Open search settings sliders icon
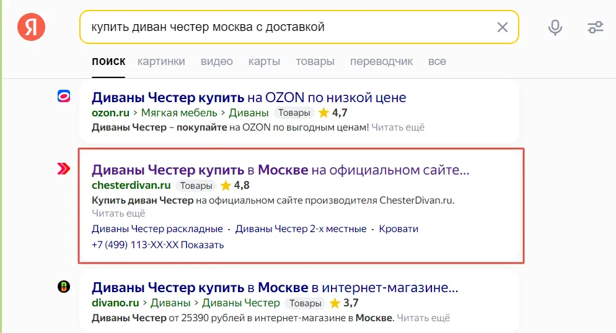This screenshot has width=616, height=333. click(595, 27)
